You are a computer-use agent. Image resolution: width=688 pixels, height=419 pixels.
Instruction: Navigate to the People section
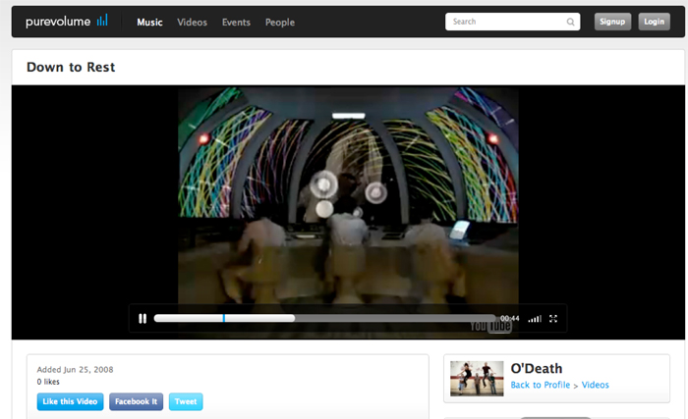279,22
